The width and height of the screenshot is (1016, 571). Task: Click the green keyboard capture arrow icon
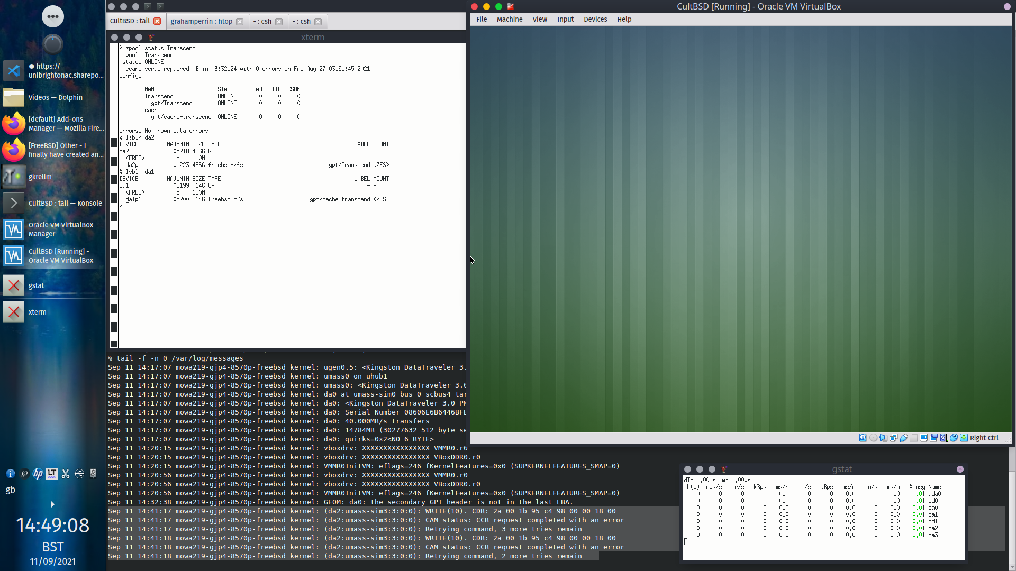tap(964, 438)
